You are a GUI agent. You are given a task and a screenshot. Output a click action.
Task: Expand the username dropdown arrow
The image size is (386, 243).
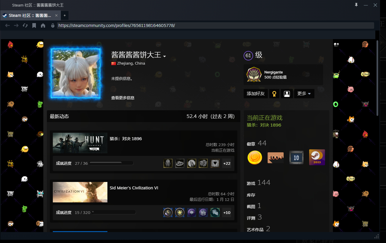pyautogui.click(x=164, y=56)
